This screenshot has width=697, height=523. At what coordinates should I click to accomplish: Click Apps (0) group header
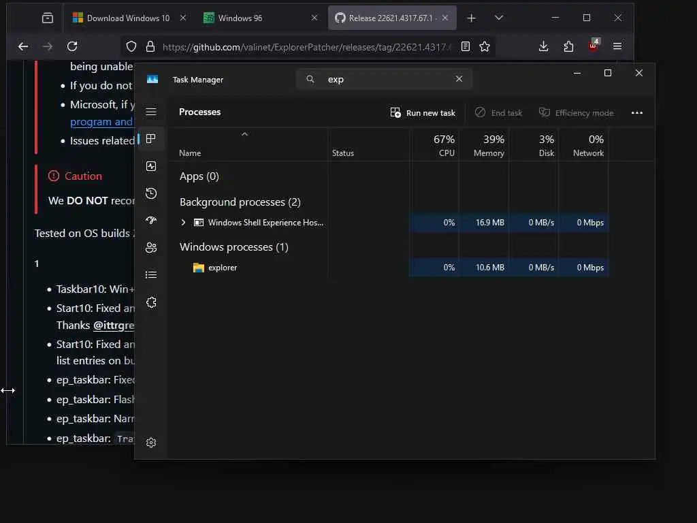199,176
